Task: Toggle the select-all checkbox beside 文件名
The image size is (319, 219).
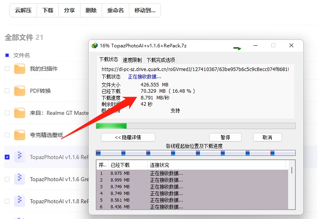Action: click(x=7, y=55)
